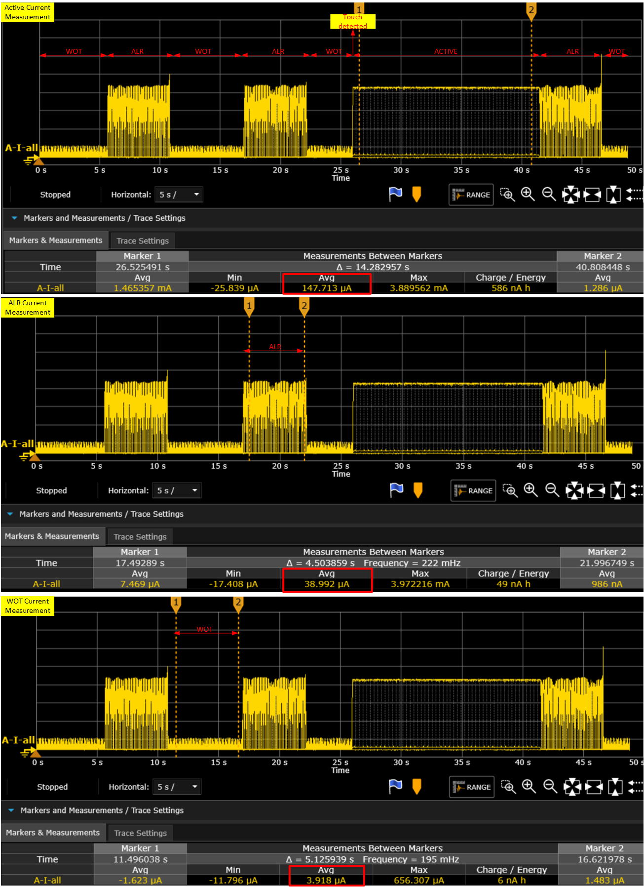Select marker 2 handle above WOT Current graph
Viewport: 644px width, 887px height.
point(238,604)
